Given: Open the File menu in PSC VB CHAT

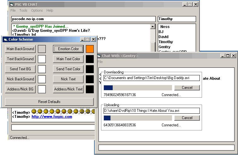Looking at the screenshot, I should (13, 10).
